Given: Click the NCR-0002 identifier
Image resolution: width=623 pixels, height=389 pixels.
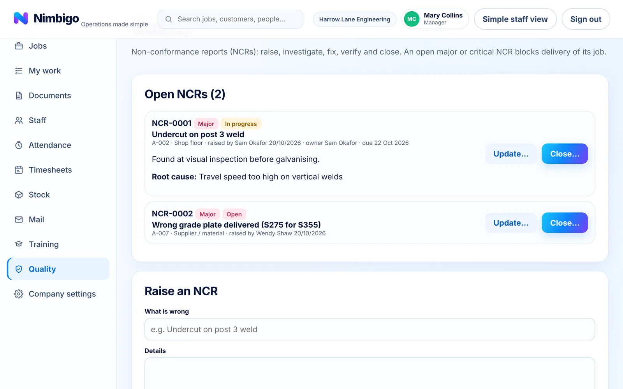Looking at the screenshot, I should pos(172,214).
